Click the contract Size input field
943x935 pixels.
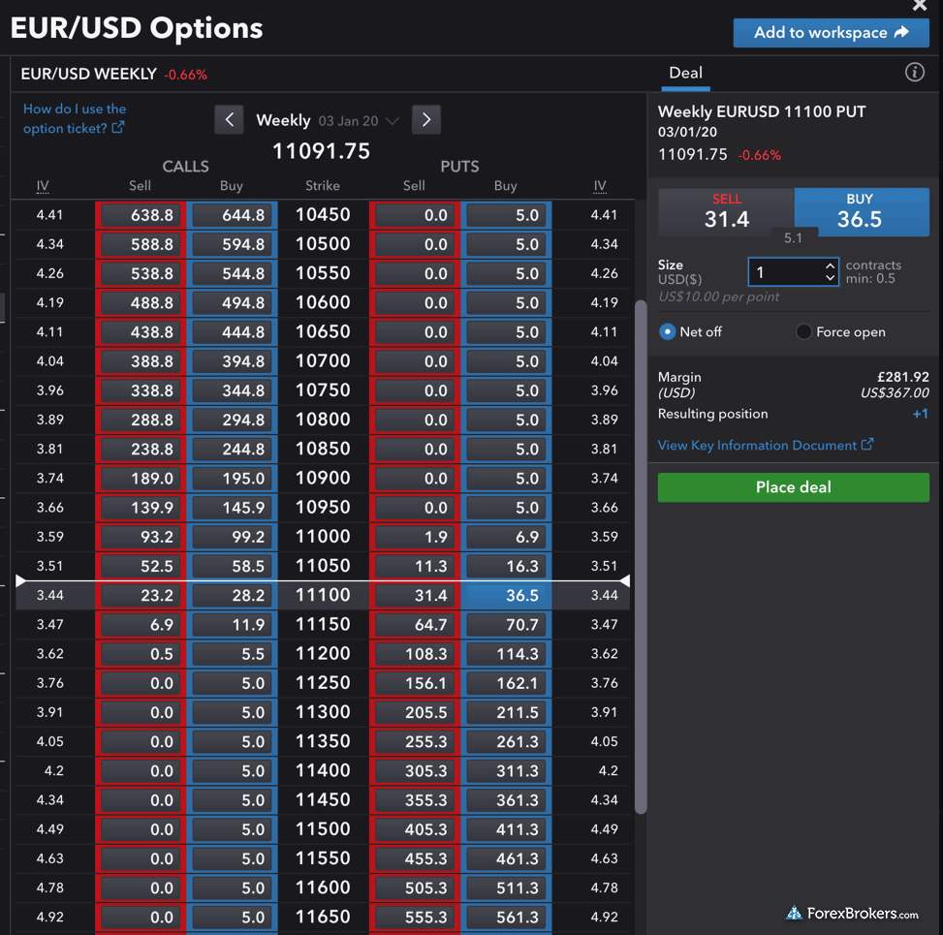(784, 272)
